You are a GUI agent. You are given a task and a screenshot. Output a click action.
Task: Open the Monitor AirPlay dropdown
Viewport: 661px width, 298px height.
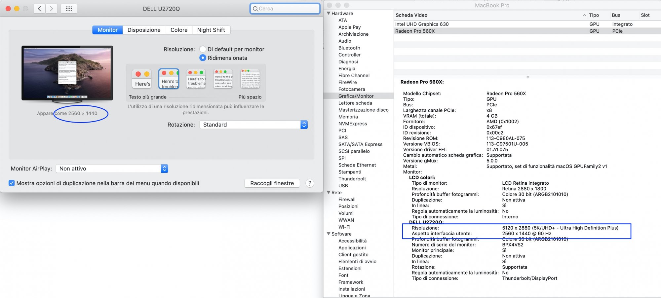click(112, 168)
